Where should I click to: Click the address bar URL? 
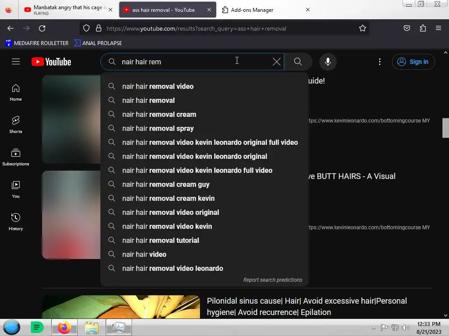[x=196, y=28]
